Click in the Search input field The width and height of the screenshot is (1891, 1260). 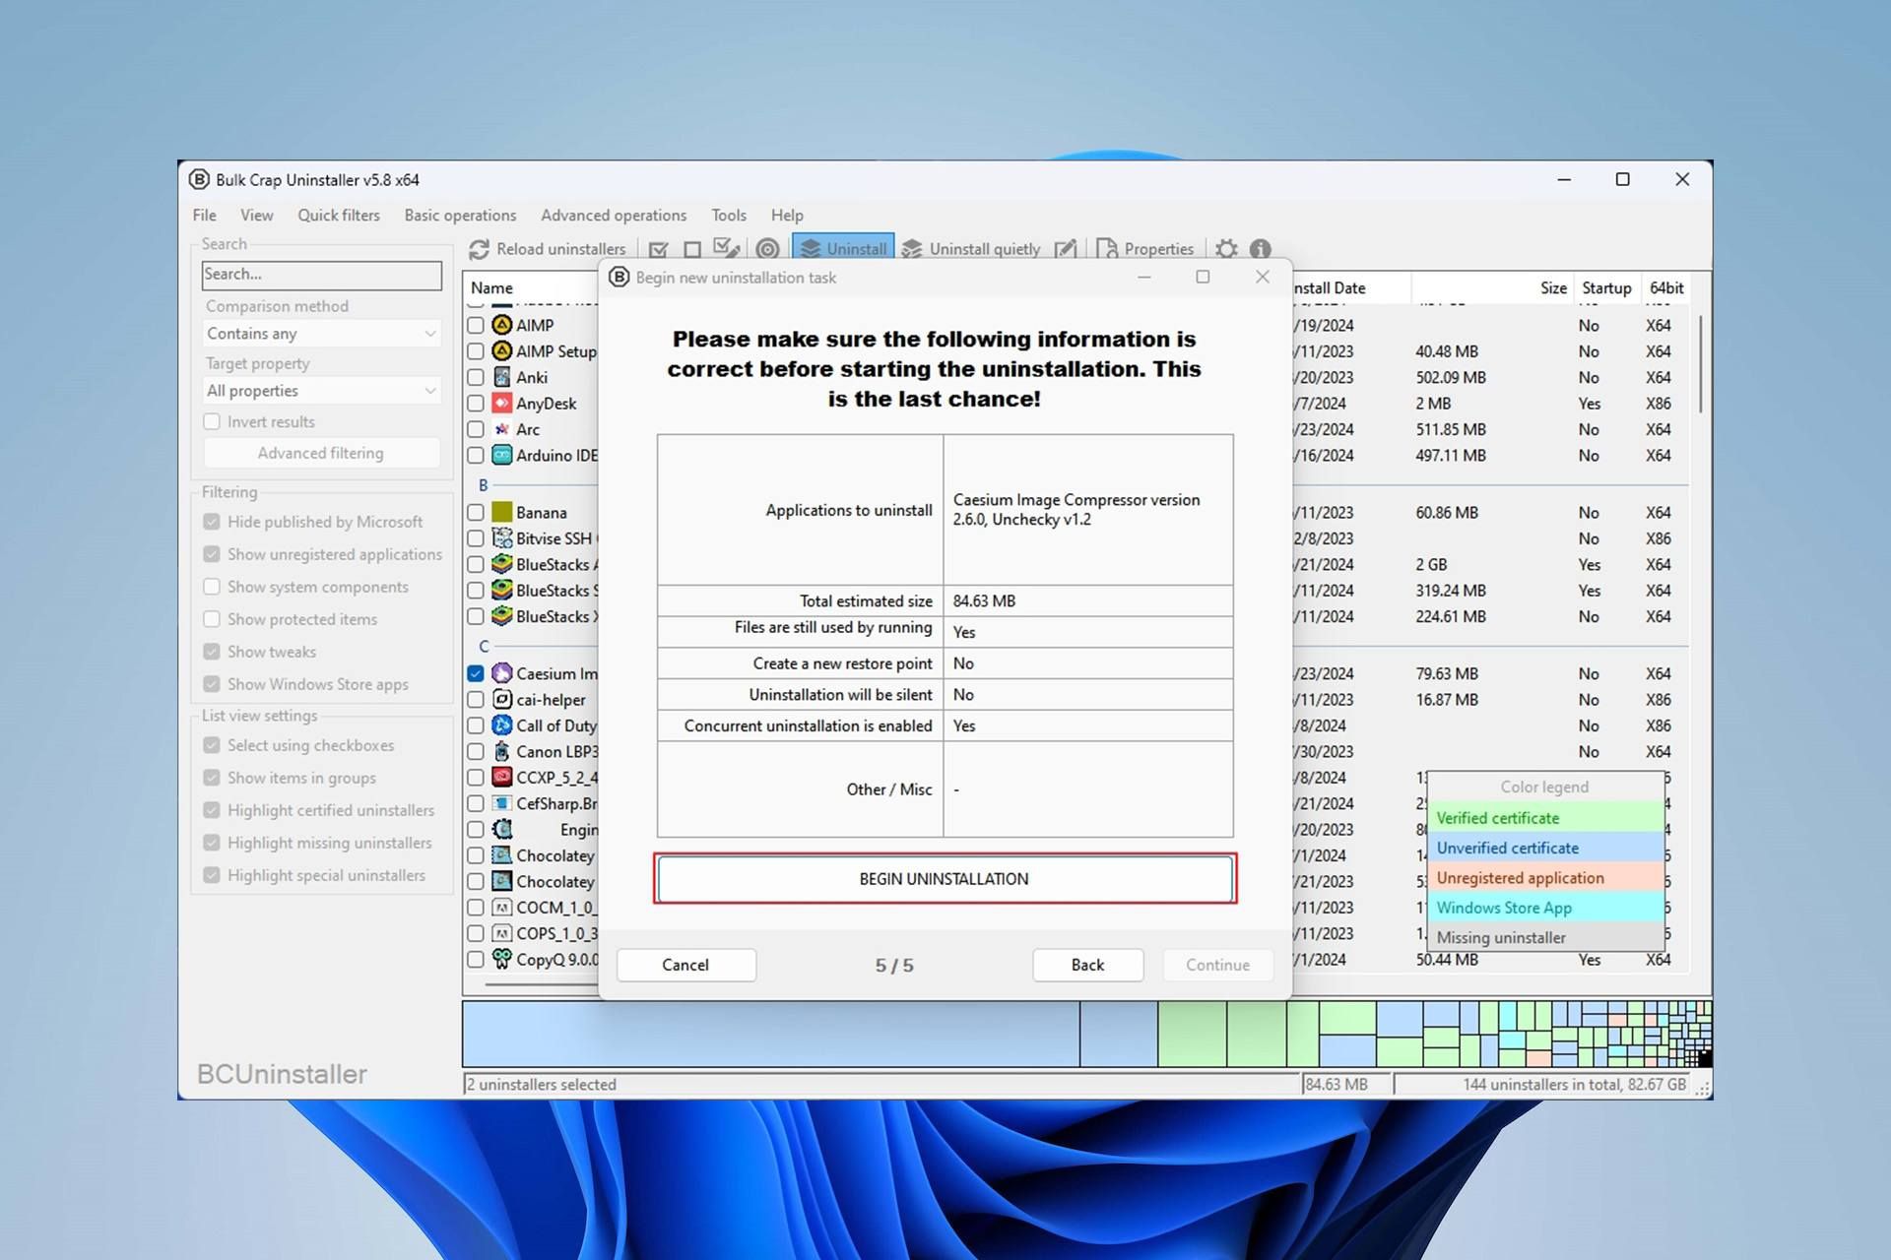click(321, 275)
